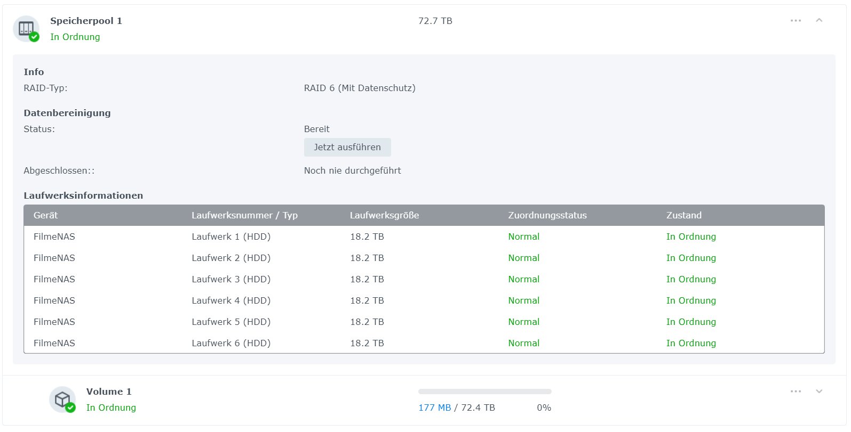The height and width of the screenshot is (432, 851).
Task: Expand the Volume 1 details
Action: point(819,392)
